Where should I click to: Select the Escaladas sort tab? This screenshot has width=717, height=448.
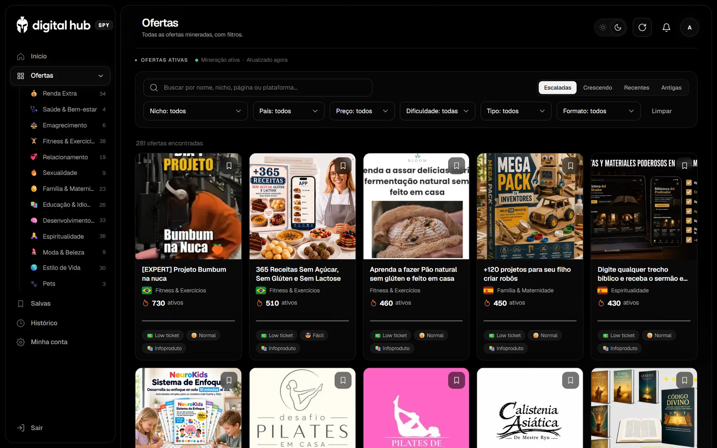coord(557,88)
